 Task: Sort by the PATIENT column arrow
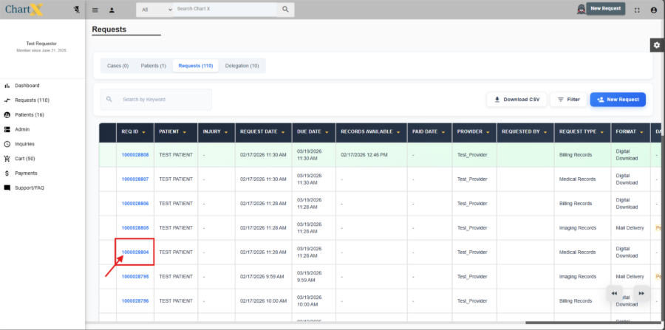(x=185, y=132)
